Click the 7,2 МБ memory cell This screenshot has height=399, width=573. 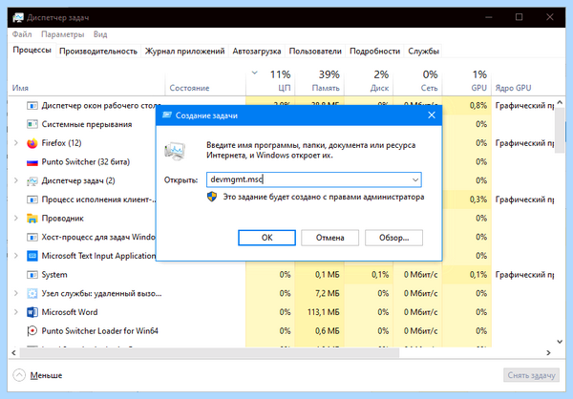point(319,293)
